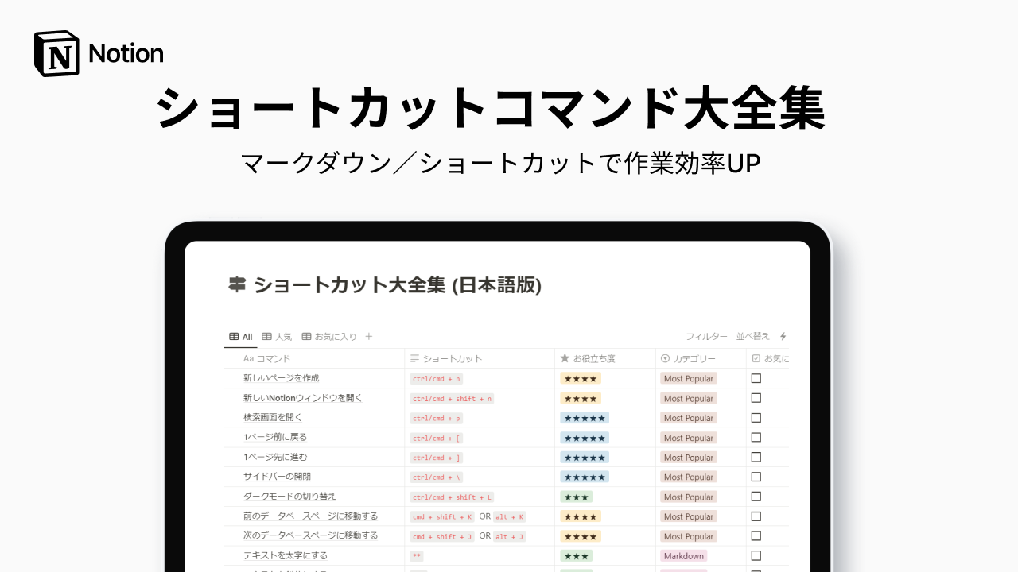Check favorite for 新しいページを作成
The height and width of the screenshot is (572, 1018).
pos(756,378)
